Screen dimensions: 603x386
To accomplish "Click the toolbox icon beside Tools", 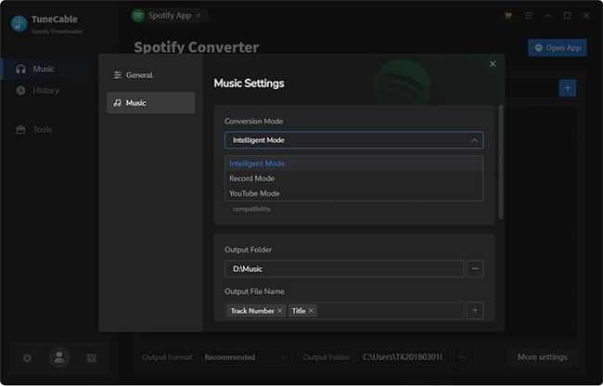I will point(20,130).
